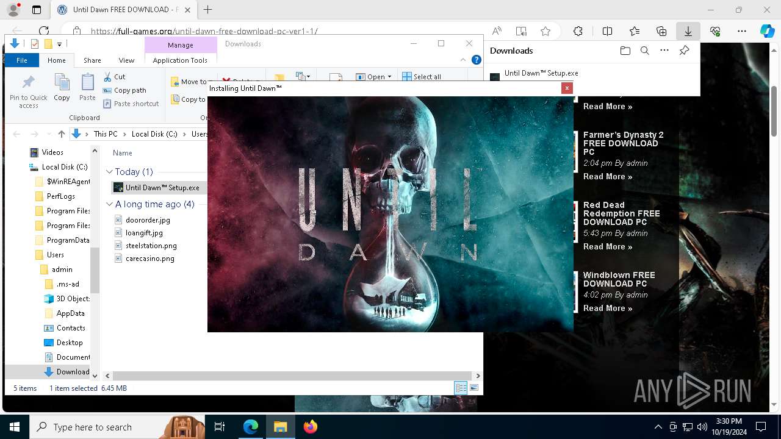Click the Paste ribbon icon
781x439 pixels.
coord(87,87)
